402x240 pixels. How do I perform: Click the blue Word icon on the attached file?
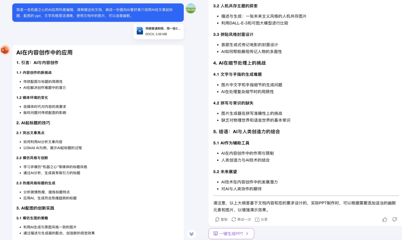click(140, 31)
